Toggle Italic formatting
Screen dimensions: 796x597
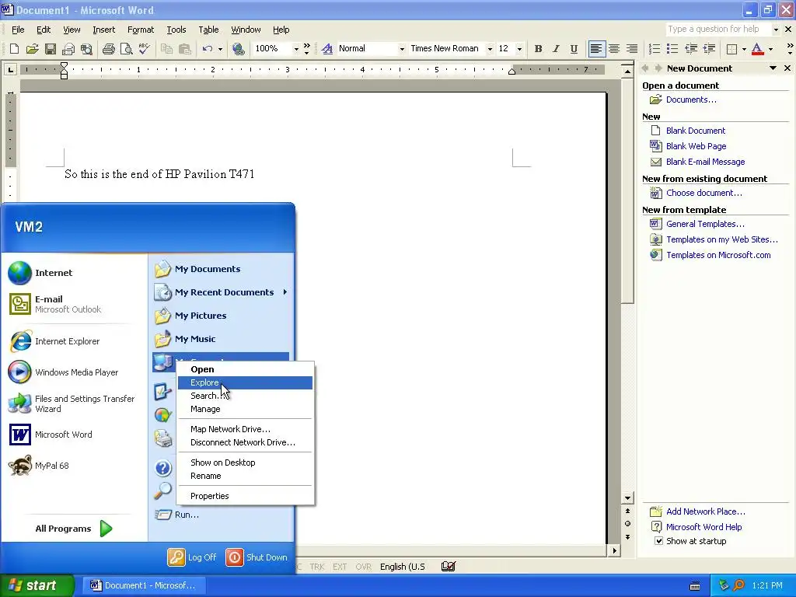coord(556,49)
